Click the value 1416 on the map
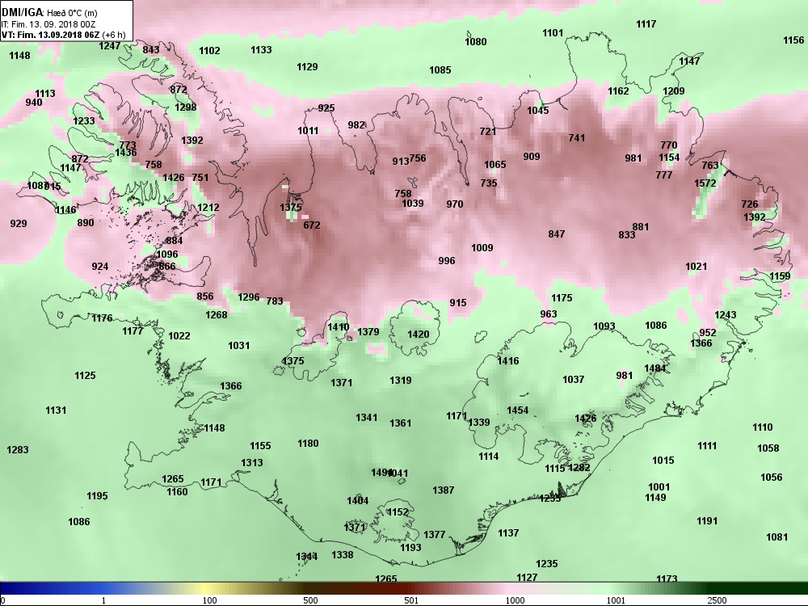The height and width of the screenshot is (606, 808). pyautogui.click(x=507, y=360)
